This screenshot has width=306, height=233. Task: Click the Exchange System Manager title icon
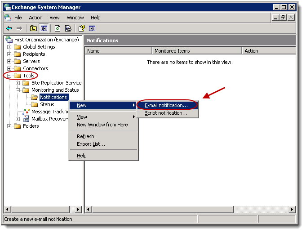[x=8, y=7]
